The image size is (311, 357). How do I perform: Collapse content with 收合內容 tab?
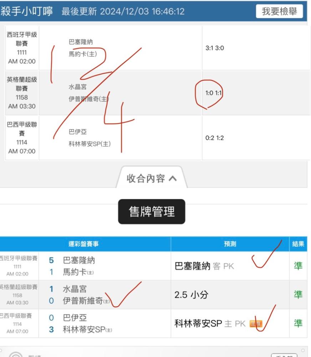pos(152,178)
